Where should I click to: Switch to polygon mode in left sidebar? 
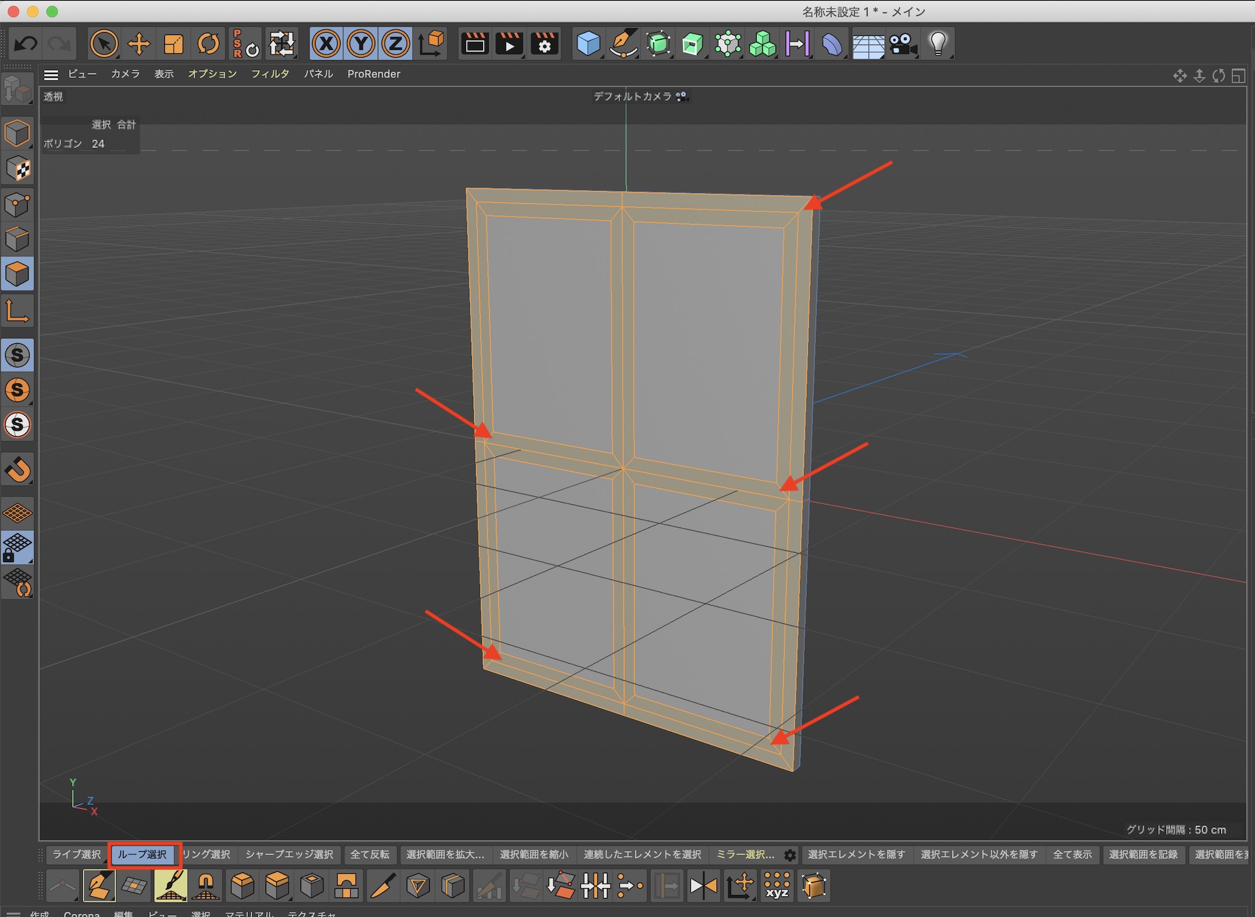[x=17, y=274]
